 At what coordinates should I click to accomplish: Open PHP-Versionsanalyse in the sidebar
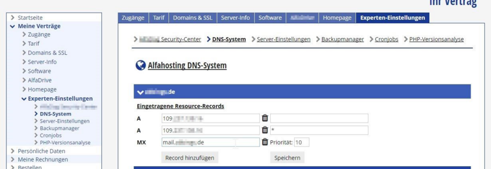pos(65,142)
